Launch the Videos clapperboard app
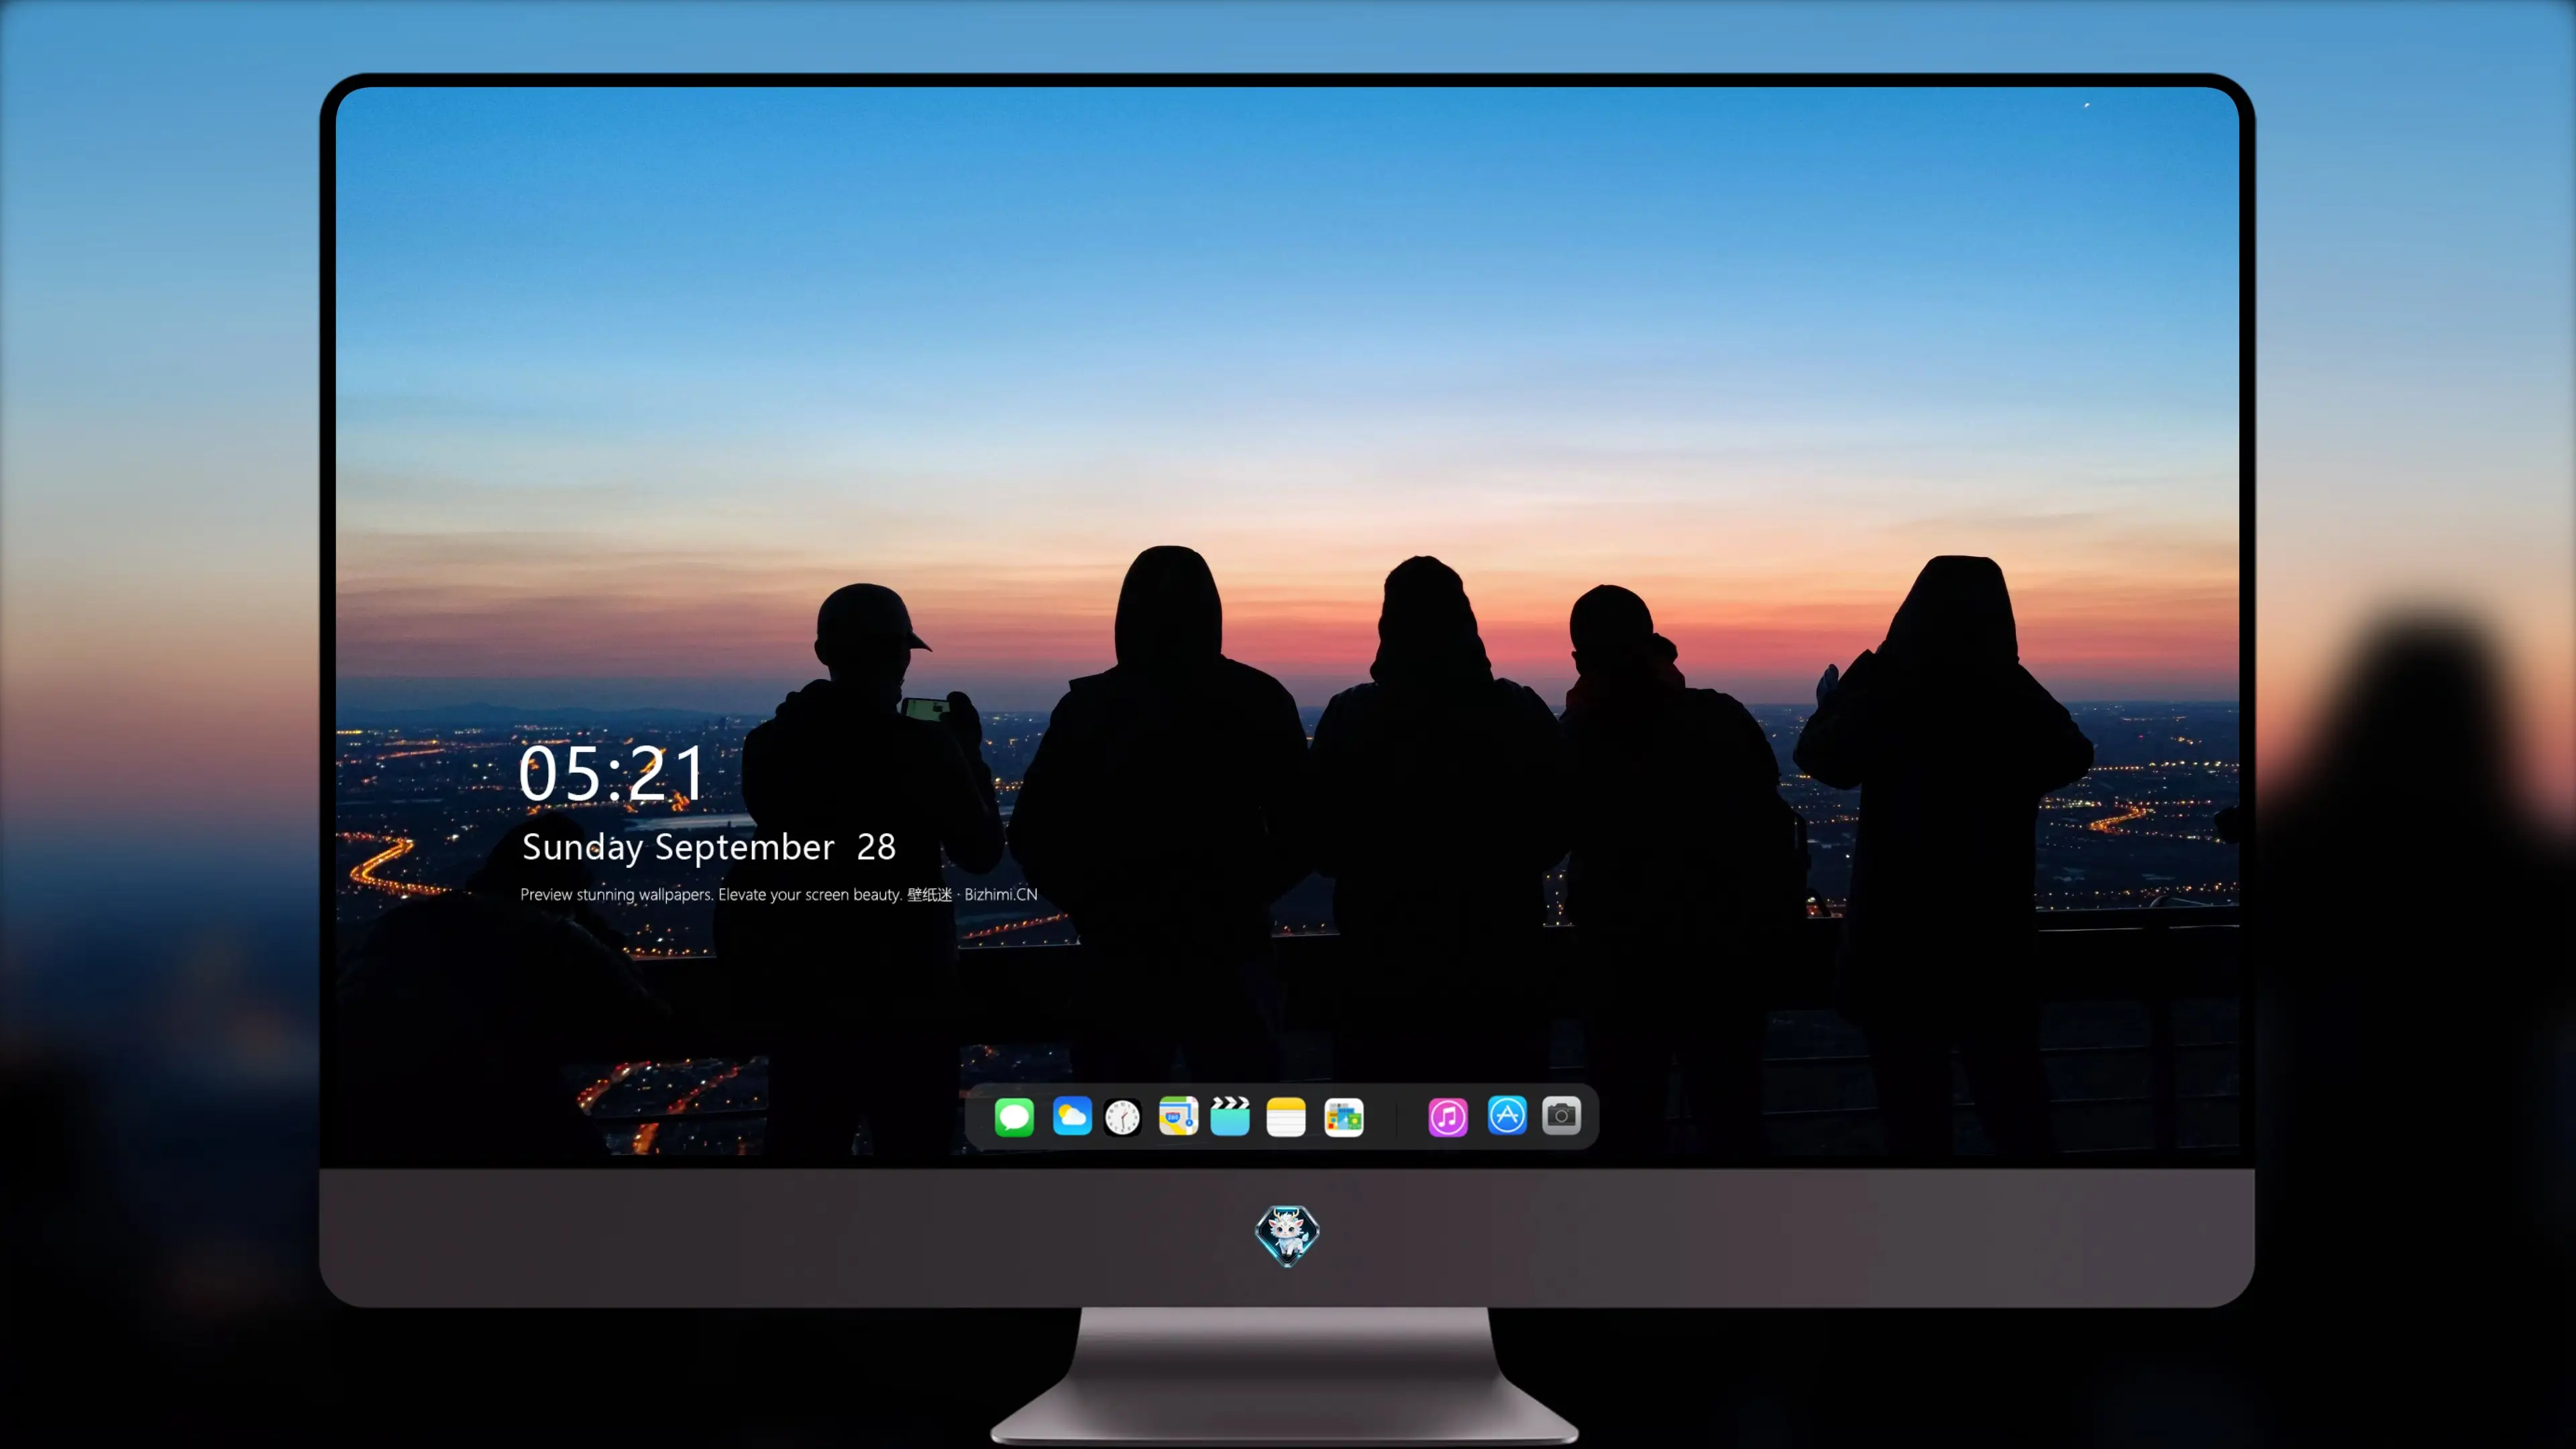This screenshot has height=1449, width=2576. (1230, 1116)
